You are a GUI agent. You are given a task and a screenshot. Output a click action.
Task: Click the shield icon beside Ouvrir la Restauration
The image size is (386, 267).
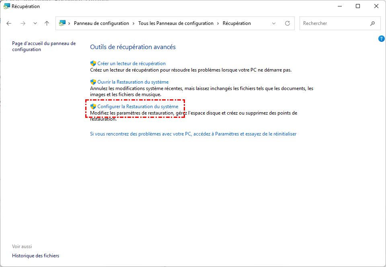tap(93, 82)
